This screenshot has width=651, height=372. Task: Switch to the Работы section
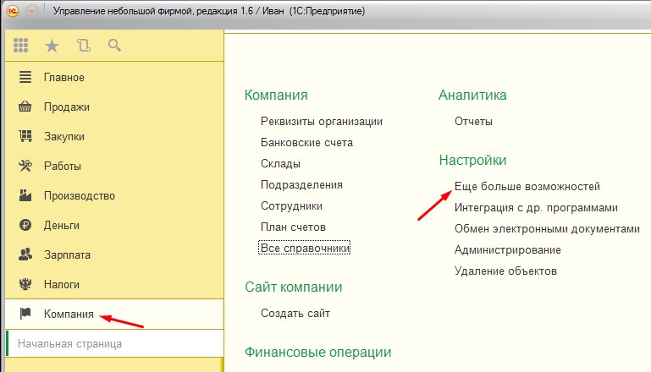pyautogui.click(x=63, y=167)
